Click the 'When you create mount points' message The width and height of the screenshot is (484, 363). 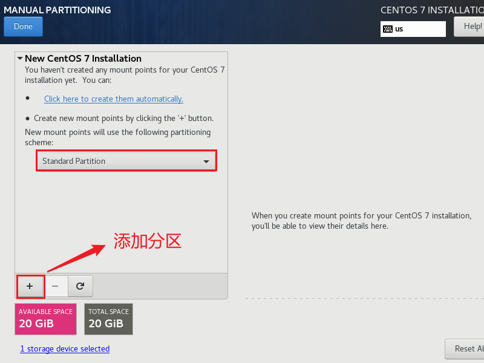(x=361, y=221)
